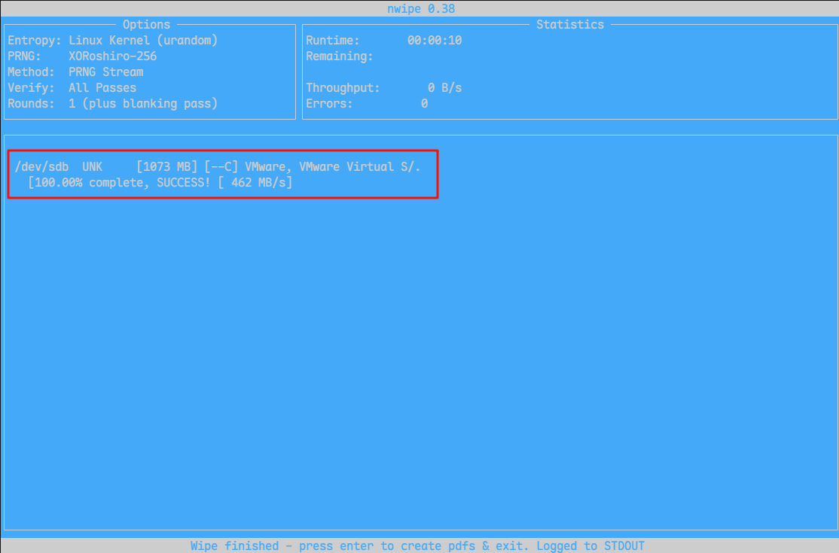Click the [1073 MB] drive size

(167, 167)
